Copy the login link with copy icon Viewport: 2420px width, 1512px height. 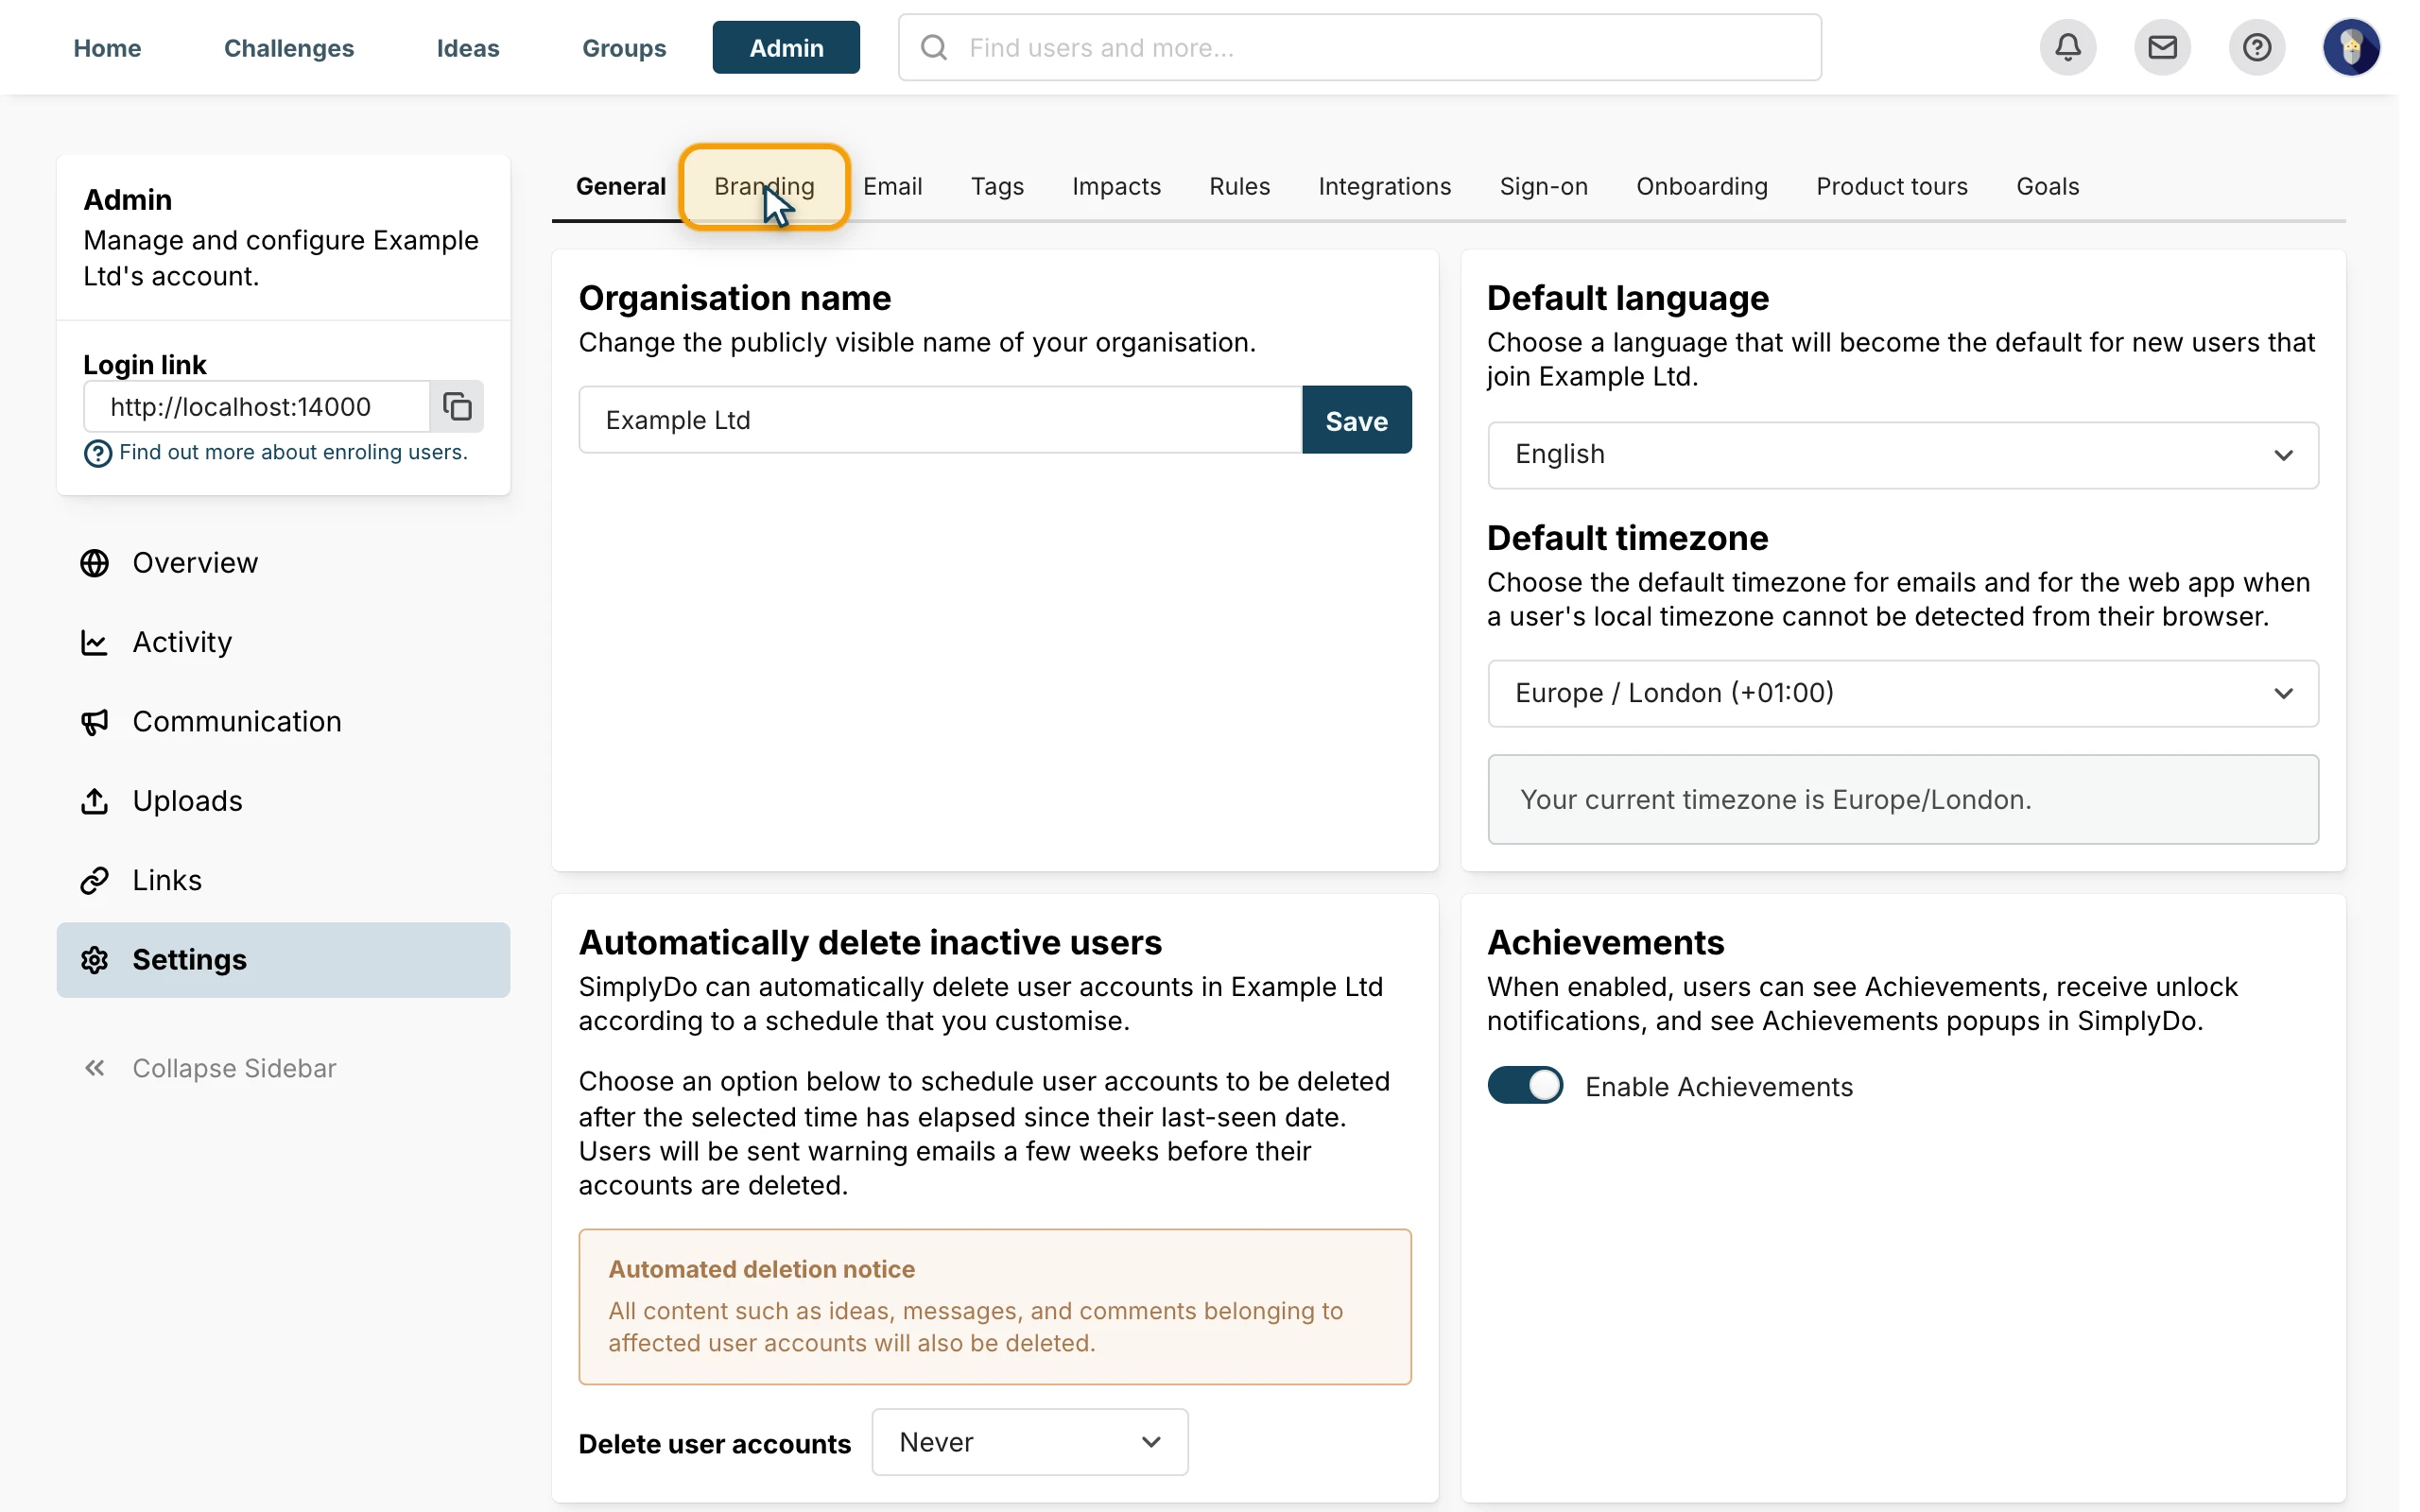coord(457,407)
